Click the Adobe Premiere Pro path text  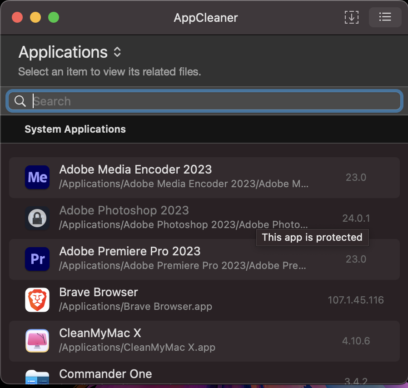coord(182,266)
